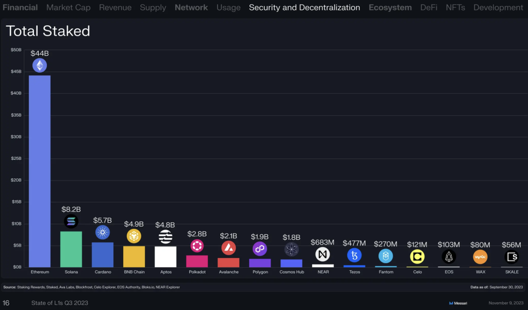Click State of L1s Q3 2023 footer
This screenshot has width=528, height=310.
(x=60, y=303)
